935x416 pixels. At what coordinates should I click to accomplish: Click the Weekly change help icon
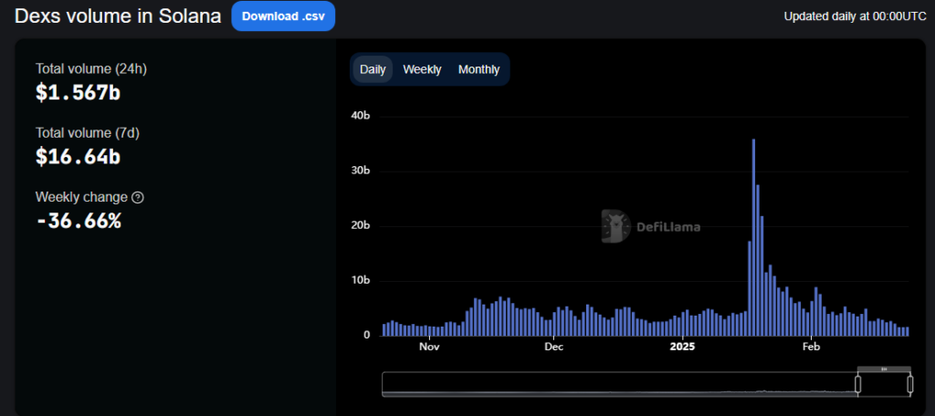pos(138,197)
